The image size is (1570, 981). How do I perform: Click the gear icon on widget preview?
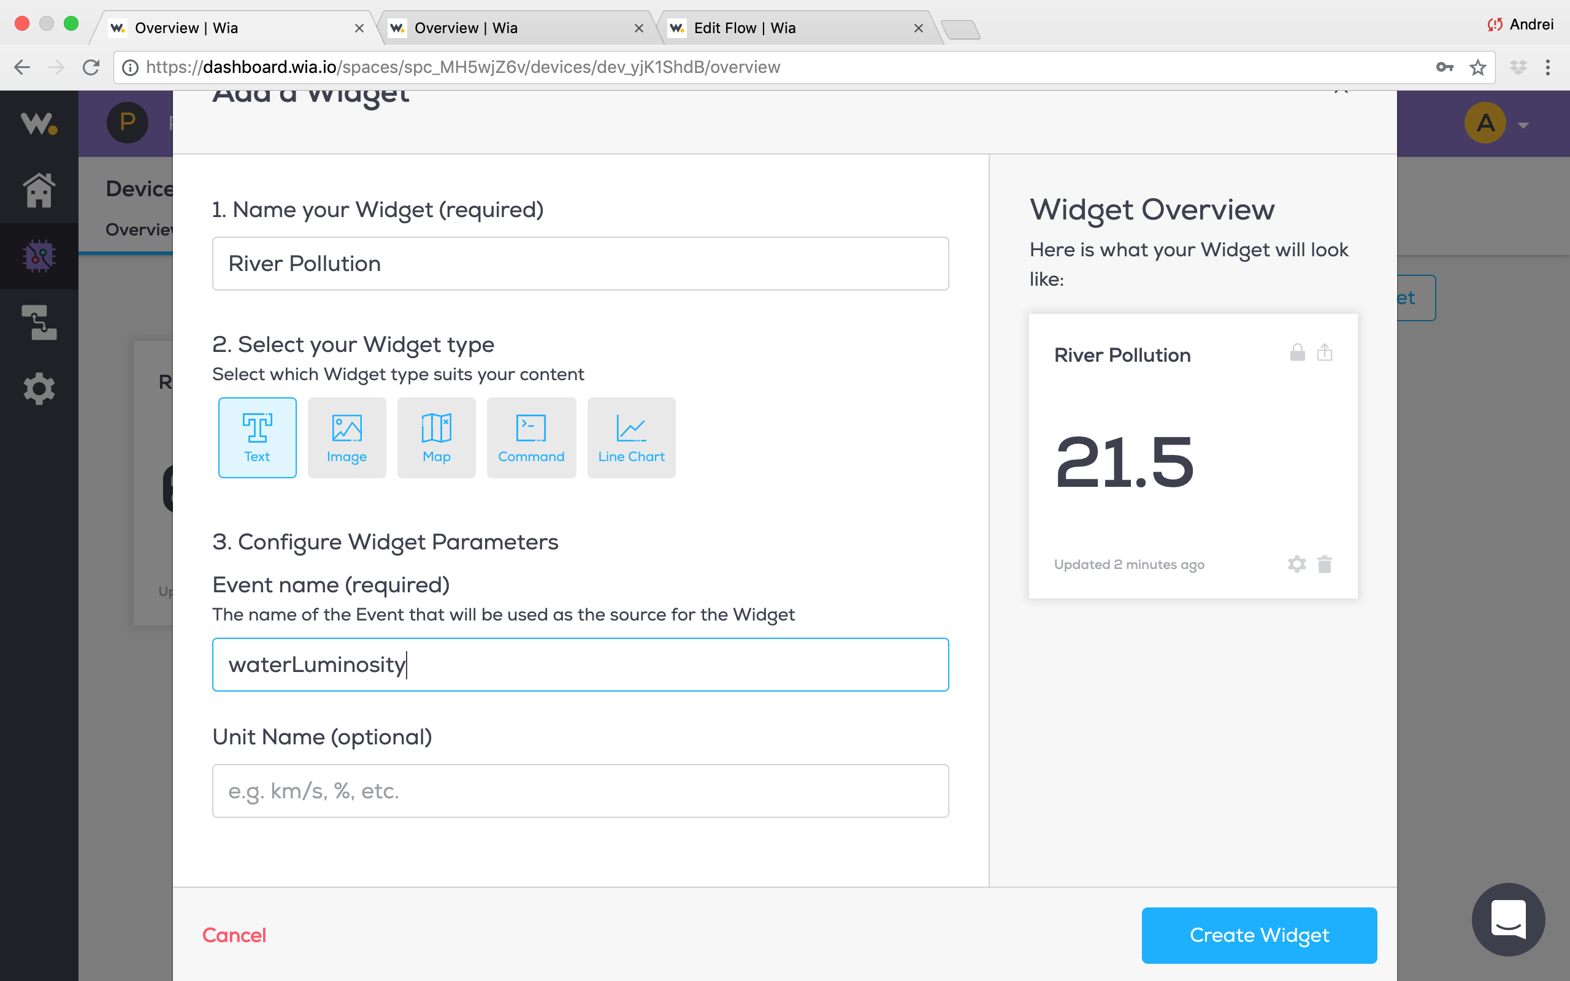click(1296, 564)
